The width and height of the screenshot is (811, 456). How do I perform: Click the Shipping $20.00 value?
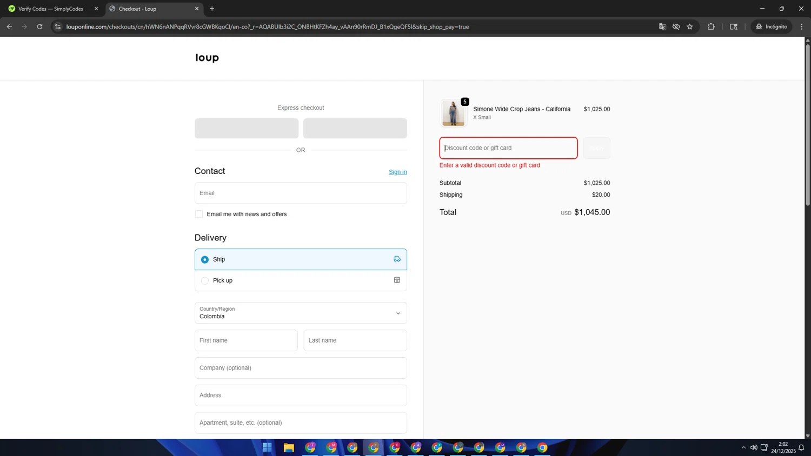tap(601, 195)
